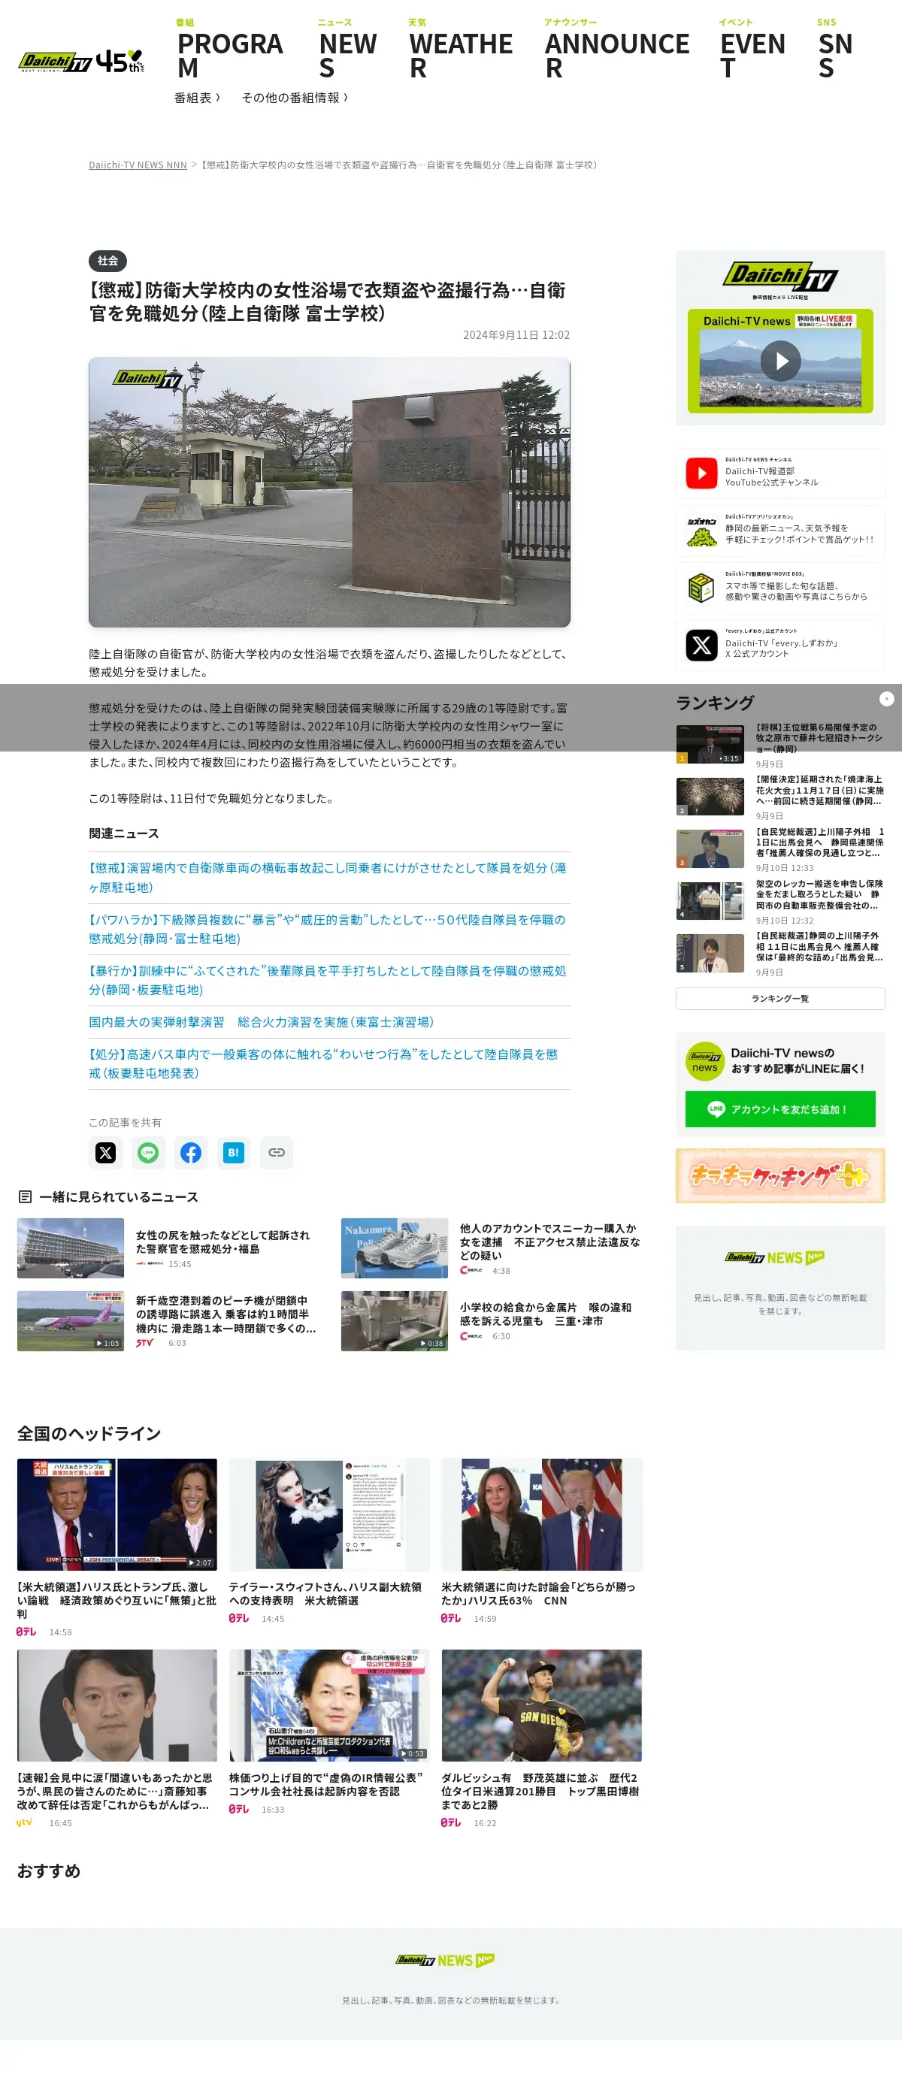Screen dimensions: 902x2099
Task: Open news スニーカー購入 不正アクセス
Action: pyautogui.click(x=550, y=1241)
